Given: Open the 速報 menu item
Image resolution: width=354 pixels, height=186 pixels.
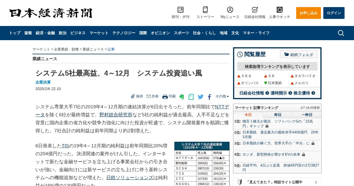Looking at the screenshot, I should point(28,33).
